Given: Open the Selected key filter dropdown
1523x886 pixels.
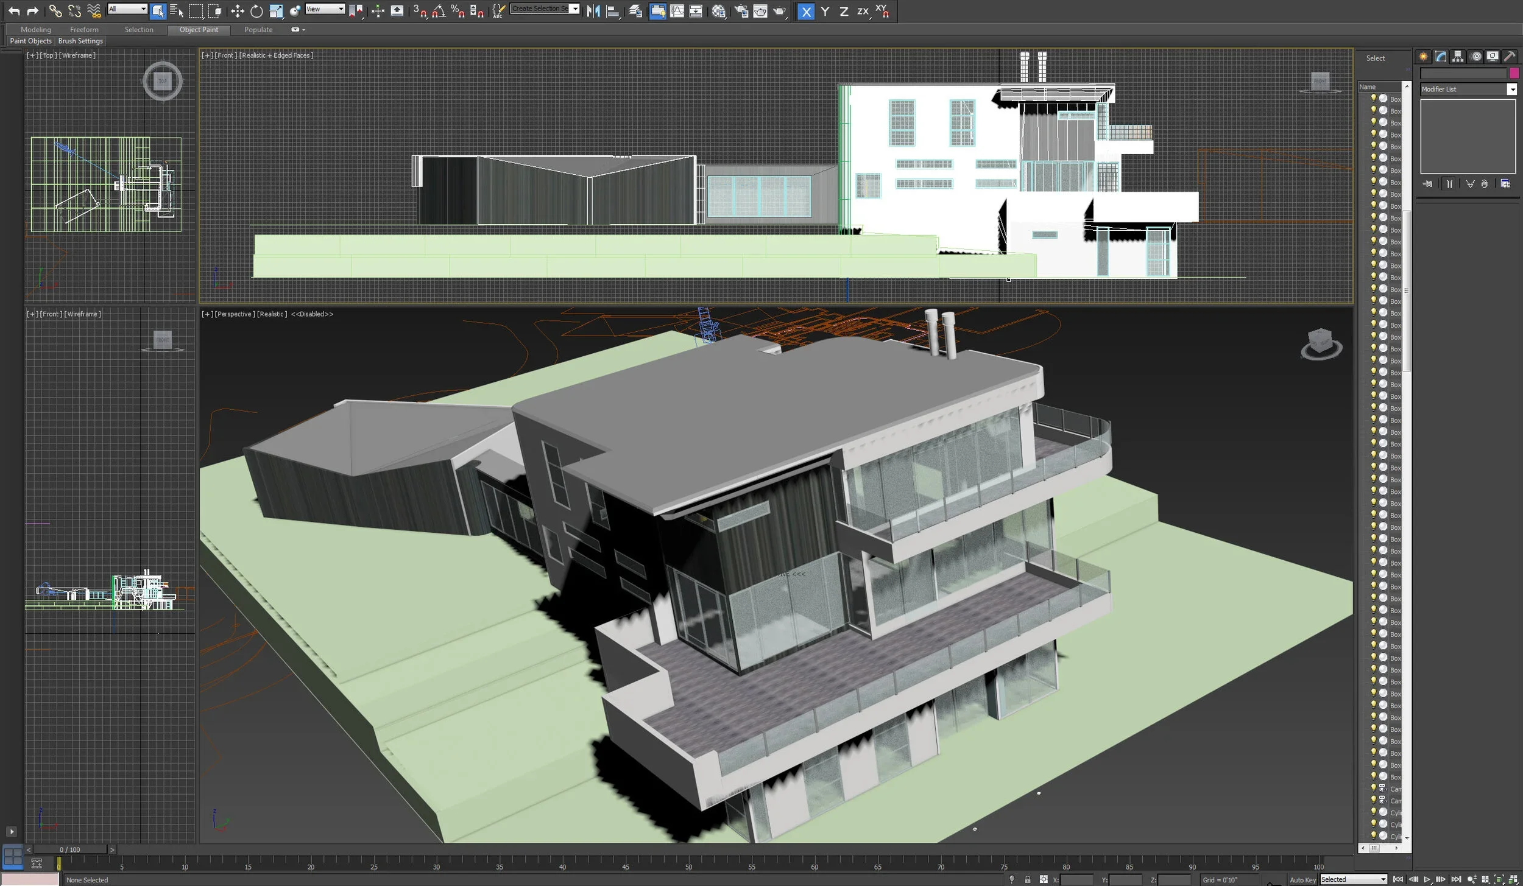Looking at the screenshot, I should click(x=1383, y=879).
